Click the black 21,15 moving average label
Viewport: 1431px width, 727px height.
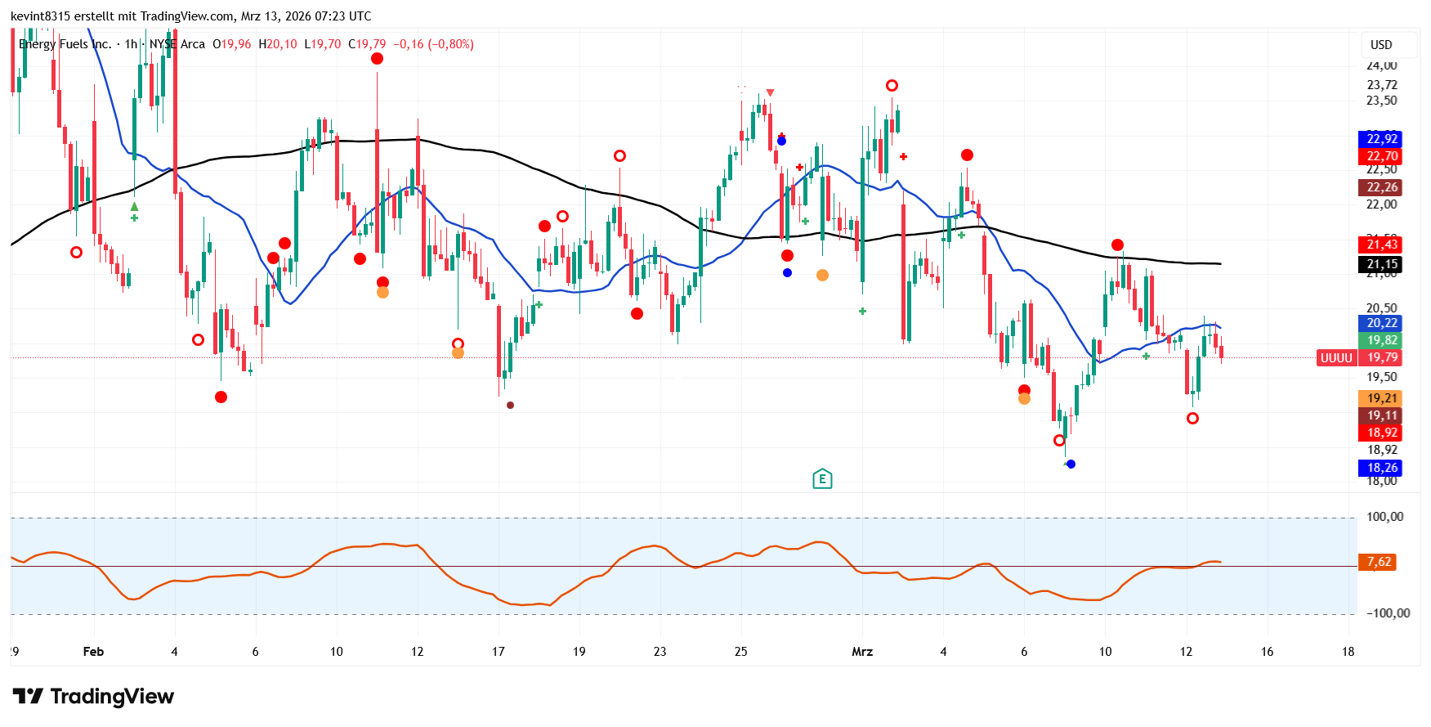tap(1381, 264)
